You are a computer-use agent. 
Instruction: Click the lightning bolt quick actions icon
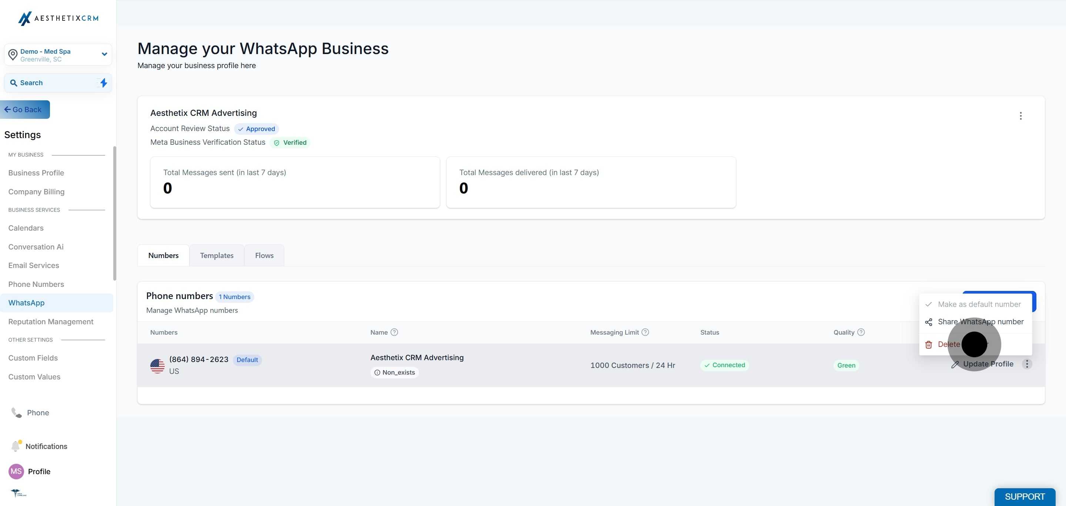pyautogui.click(x=104, y=83)
